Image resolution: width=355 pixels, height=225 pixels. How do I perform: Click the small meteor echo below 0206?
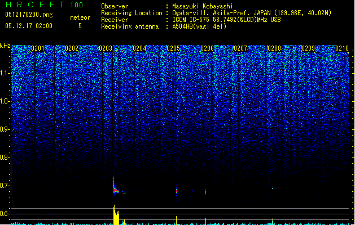tap(206, 192)
